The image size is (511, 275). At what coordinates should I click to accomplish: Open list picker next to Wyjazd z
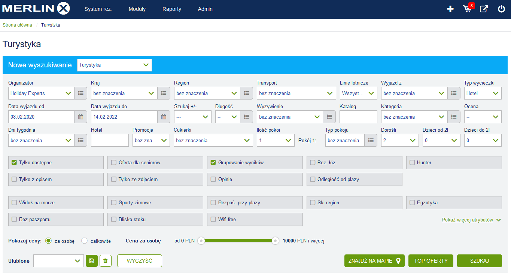click(x=454, y=93)
